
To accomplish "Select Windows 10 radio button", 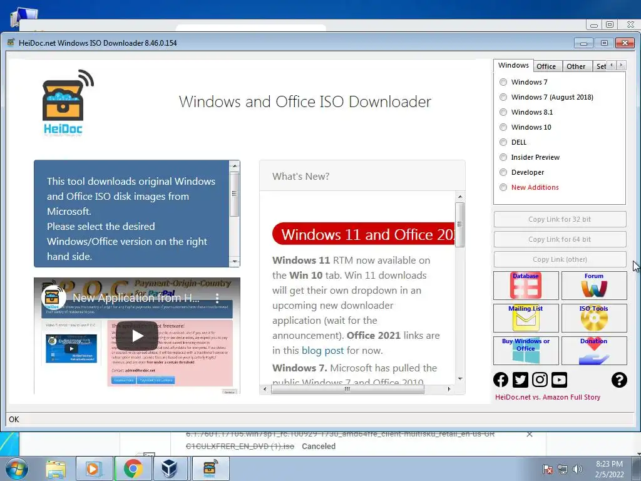I will tap(503, 127).
